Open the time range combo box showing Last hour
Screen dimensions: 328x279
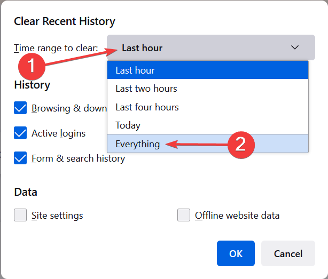(x=207, y=48)
